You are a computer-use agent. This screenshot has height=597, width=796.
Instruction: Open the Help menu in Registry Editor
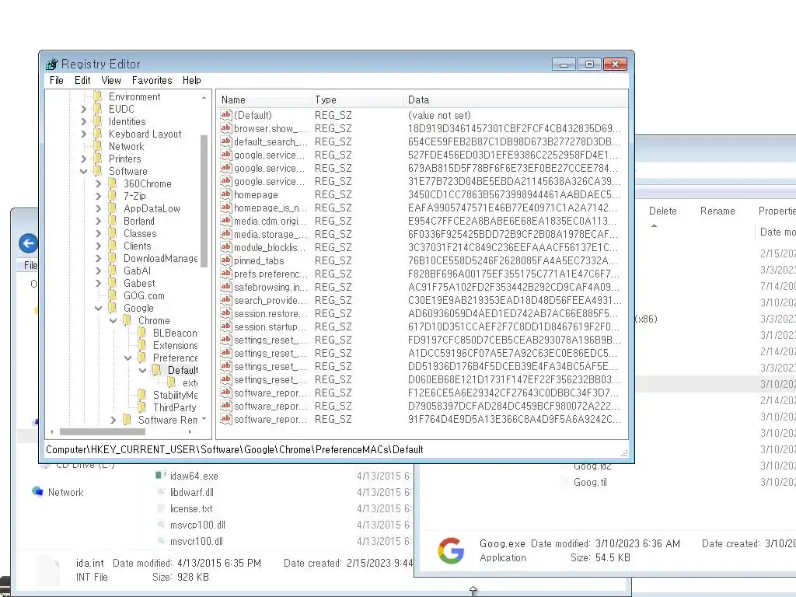click(192, 80)
